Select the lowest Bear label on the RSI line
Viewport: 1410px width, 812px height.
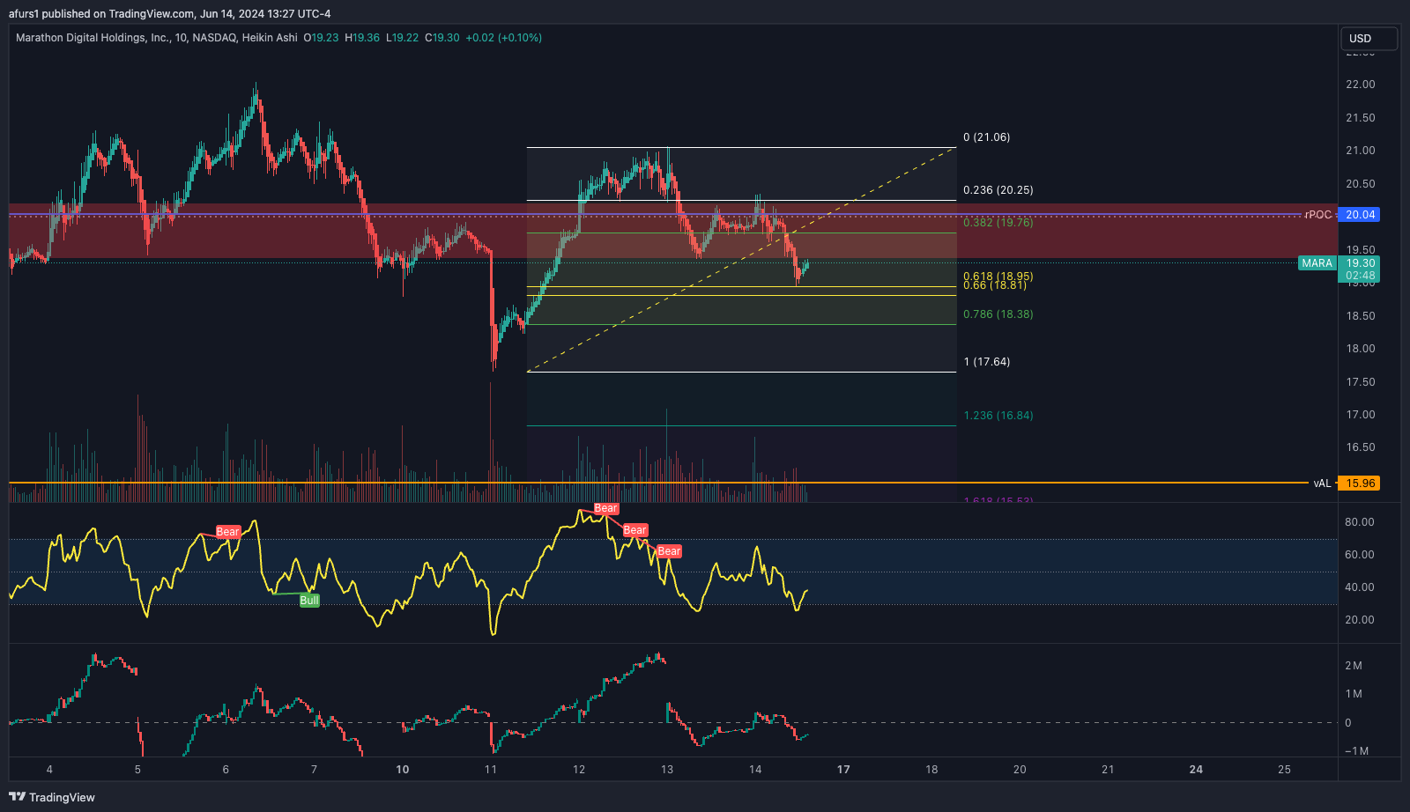click(x=670, y=551)
